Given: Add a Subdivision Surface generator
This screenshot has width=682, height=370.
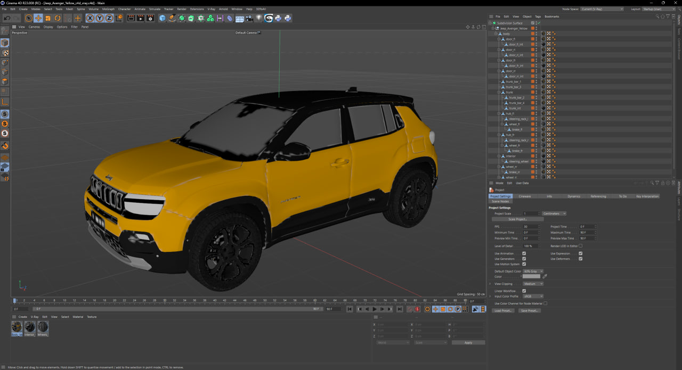Looking at the screenshot, I should tap(182, 18).
